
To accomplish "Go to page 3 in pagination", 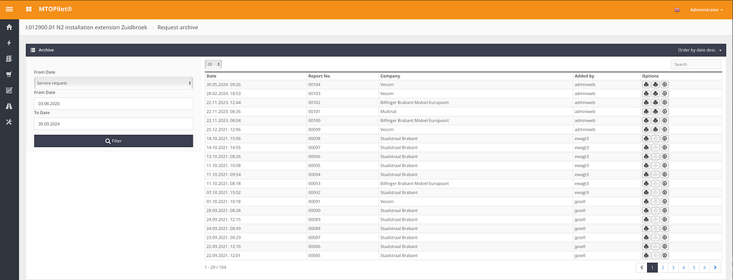I will [673, 267].
